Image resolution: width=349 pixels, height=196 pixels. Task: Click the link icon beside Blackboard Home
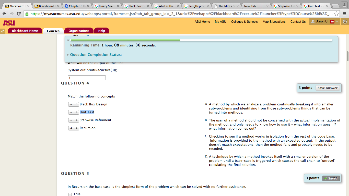coord(3,31)
